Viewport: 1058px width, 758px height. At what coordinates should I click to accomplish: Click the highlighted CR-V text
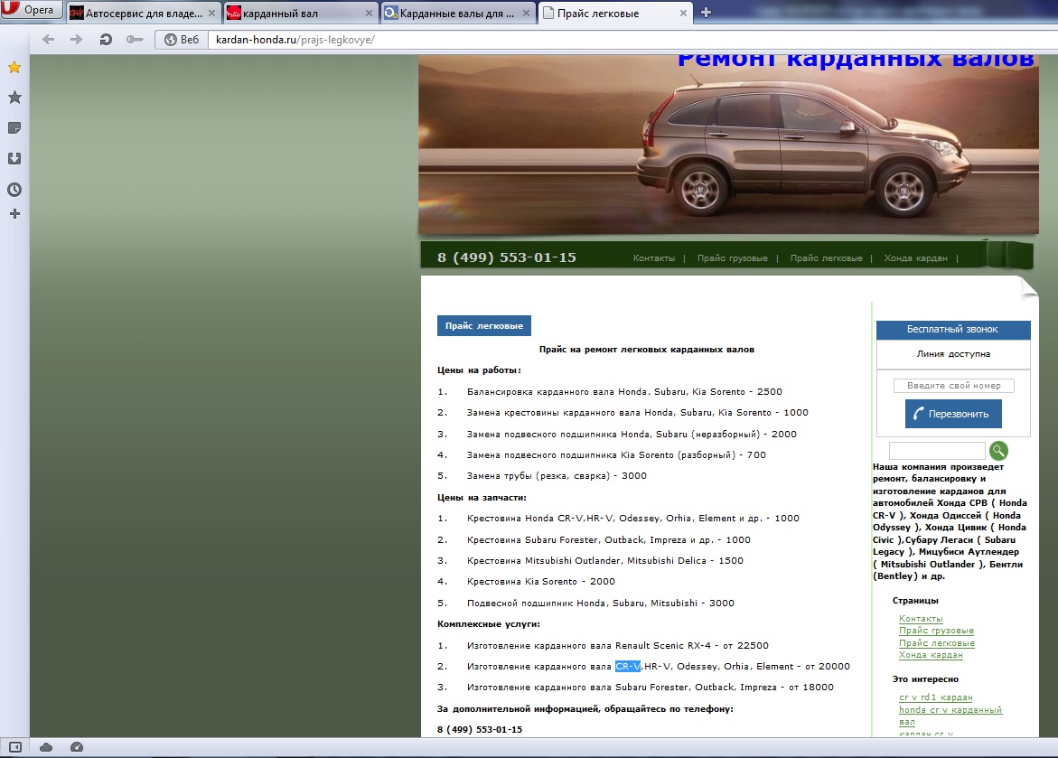point(628,667)
